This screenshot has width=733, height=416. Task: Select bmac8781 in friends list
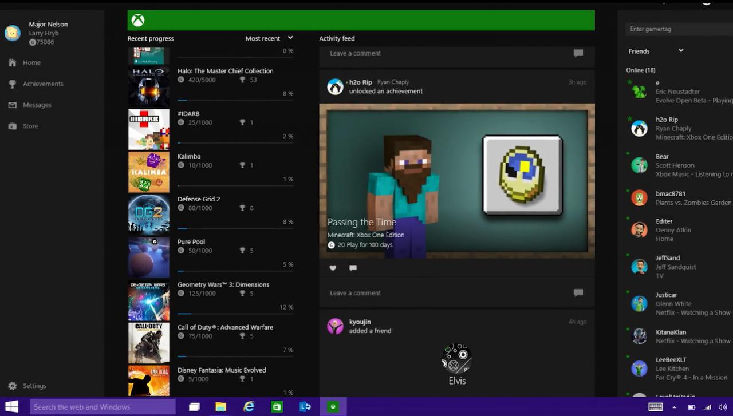(680, 198)
